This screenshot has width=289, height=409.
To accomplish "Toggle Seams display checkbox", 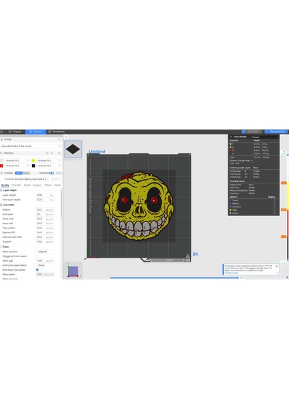I will point(275,213).
